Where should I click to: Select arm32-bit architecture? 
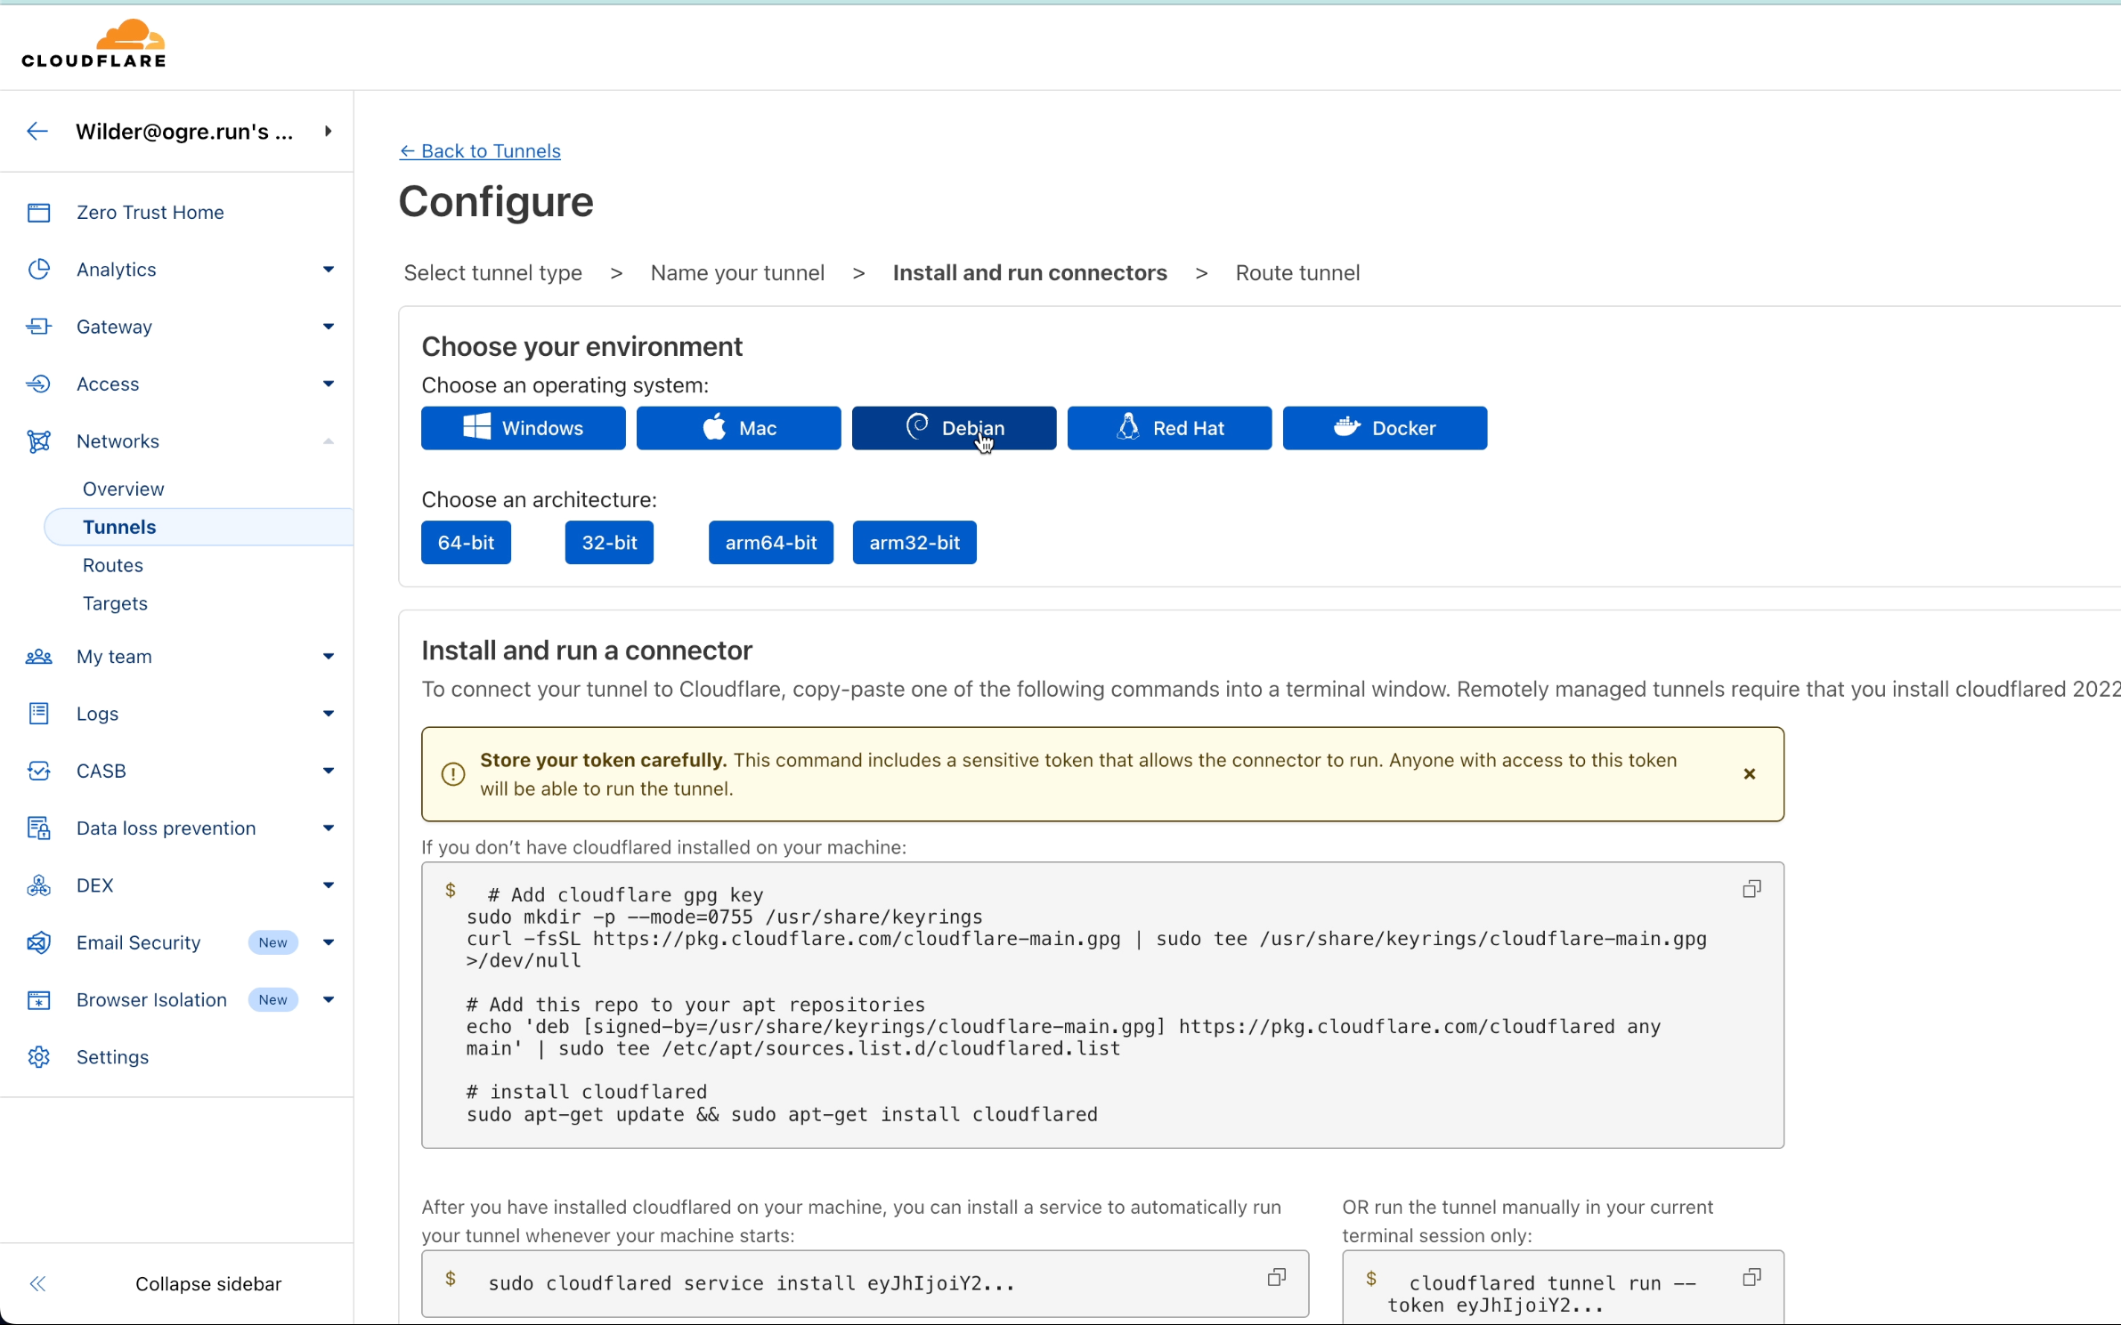(x=914, y=543)
